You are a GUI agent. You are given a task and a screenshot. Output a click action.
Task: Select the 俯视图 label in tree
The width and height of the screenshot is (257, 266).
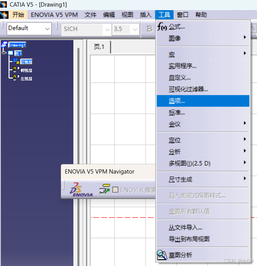(x=26, y=70)
